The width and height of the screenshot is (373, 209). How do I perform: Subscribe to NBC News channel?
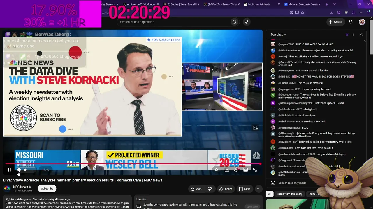pyautogui.click(x=47, y=189)
